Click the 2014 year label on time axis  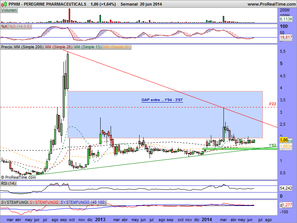(207, 220)
